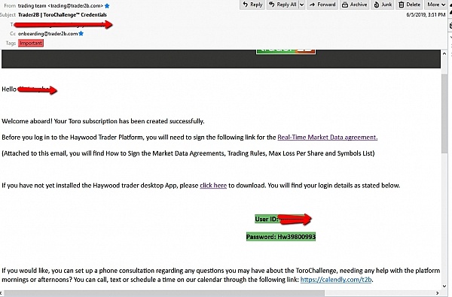Open the Reply All dropdown arrow
This screenshot has height=297, width=452.
302,5
